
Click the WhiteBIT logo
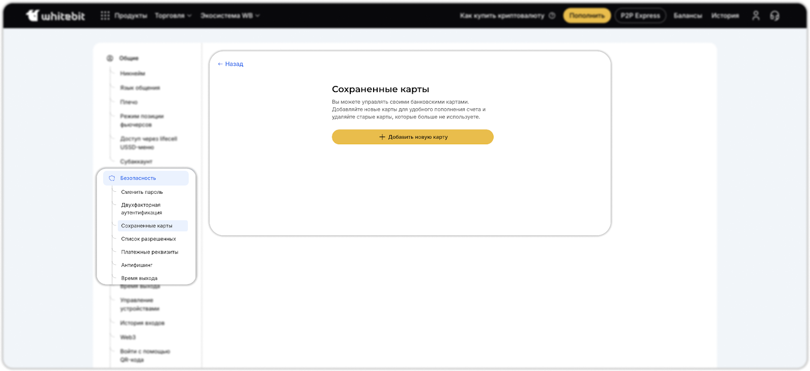(55, 16)
